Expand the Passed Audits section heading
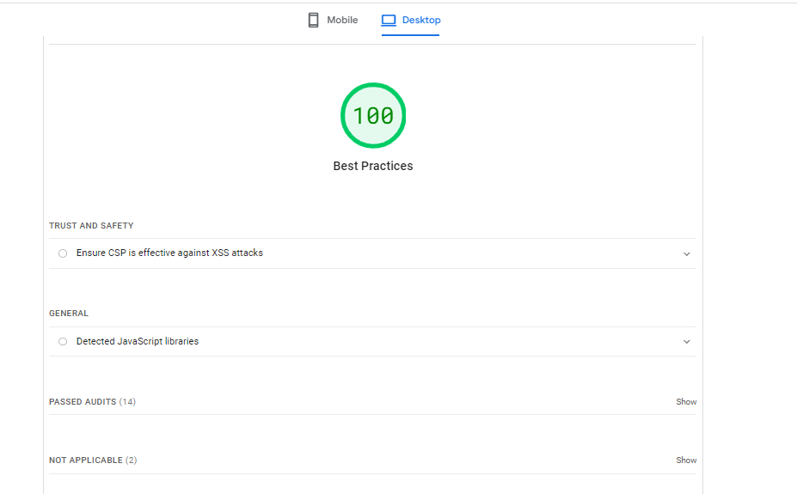Viewport: 797px width, 494px height. click(x=83, y=402)
